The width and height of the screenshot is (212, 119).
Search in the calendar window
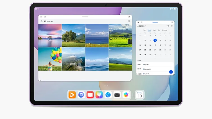(168, 26)
